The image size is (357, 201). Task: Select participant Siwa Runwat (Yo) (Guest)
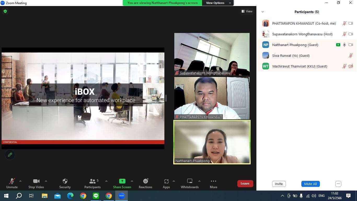[x=307, y=55]
